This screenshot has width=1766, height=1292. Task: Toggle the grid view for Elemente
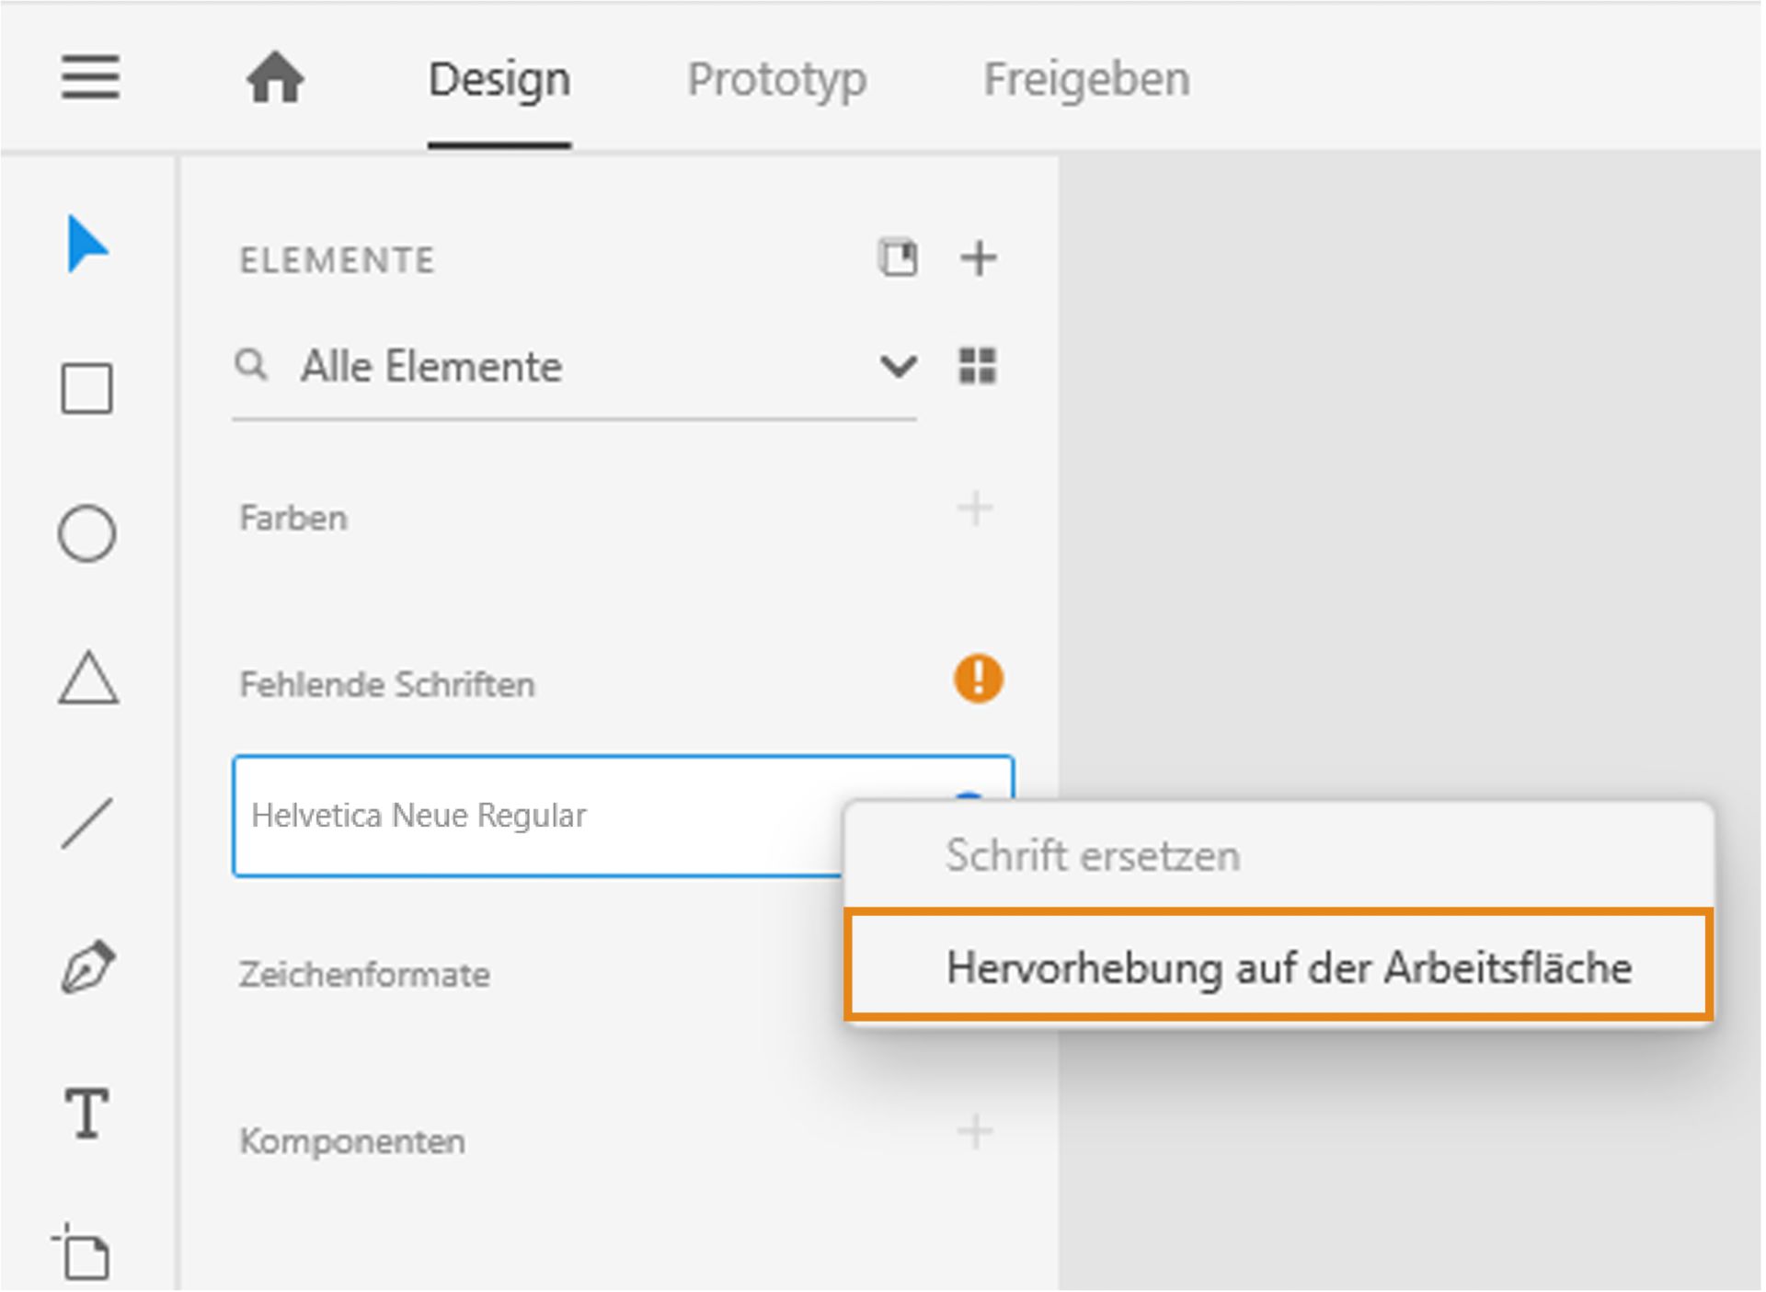coord(978,366)
